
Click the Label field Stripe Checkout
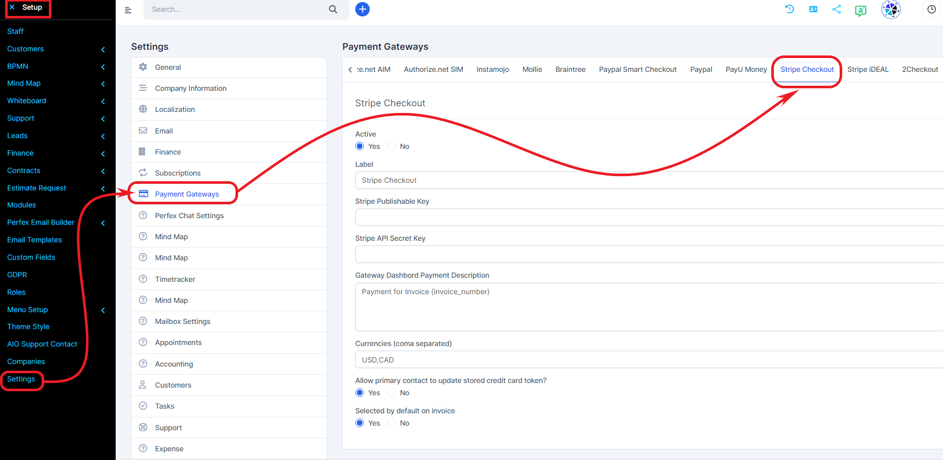(x=649, y=180)
